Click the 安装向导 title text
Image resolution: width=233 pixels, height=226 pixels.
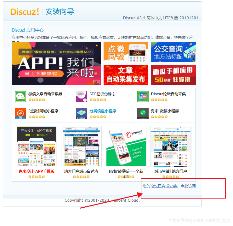pos(60,11)
